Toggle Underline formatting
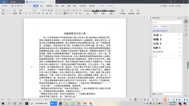 [x=26, y=13]
